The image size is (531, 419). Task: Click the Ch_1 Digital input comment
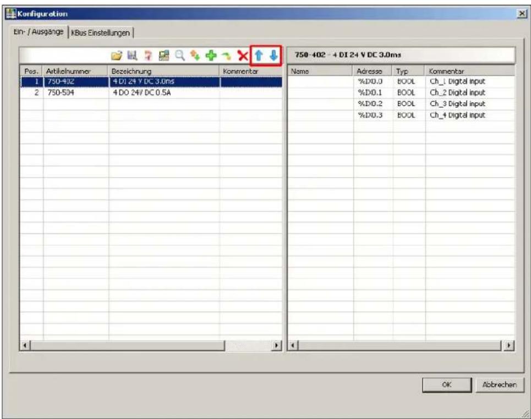point(457,81)
